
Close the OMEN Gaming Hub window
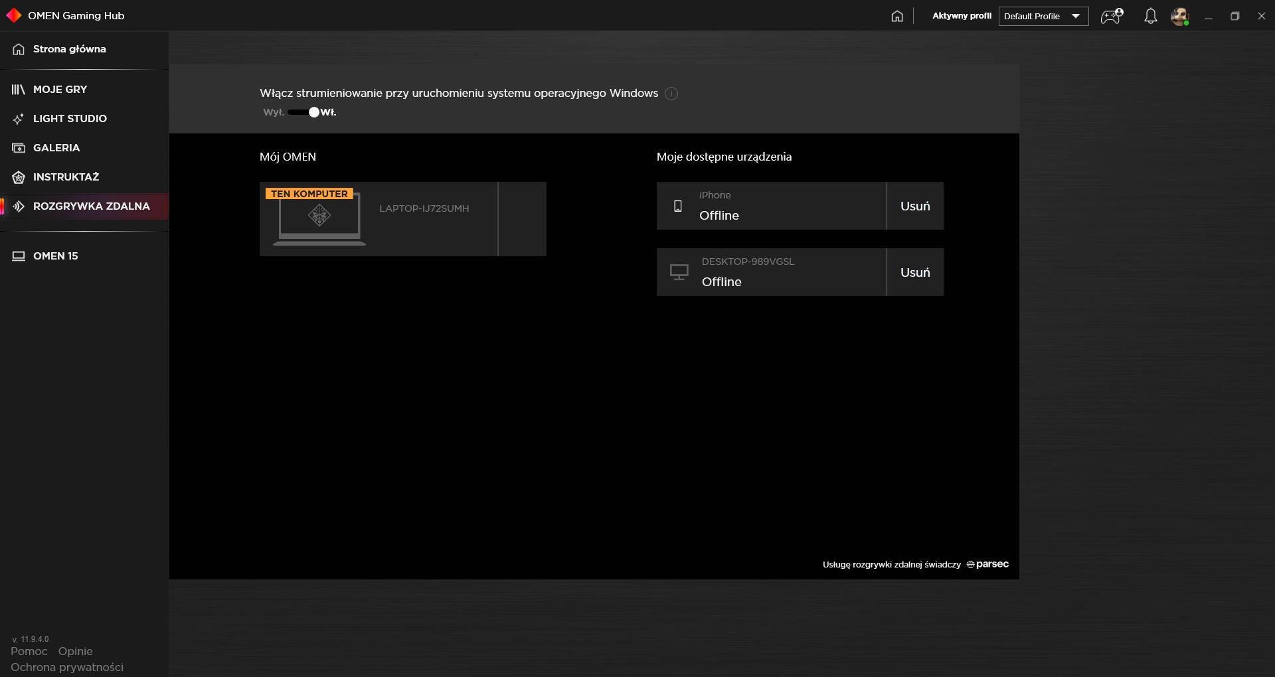1262,16
